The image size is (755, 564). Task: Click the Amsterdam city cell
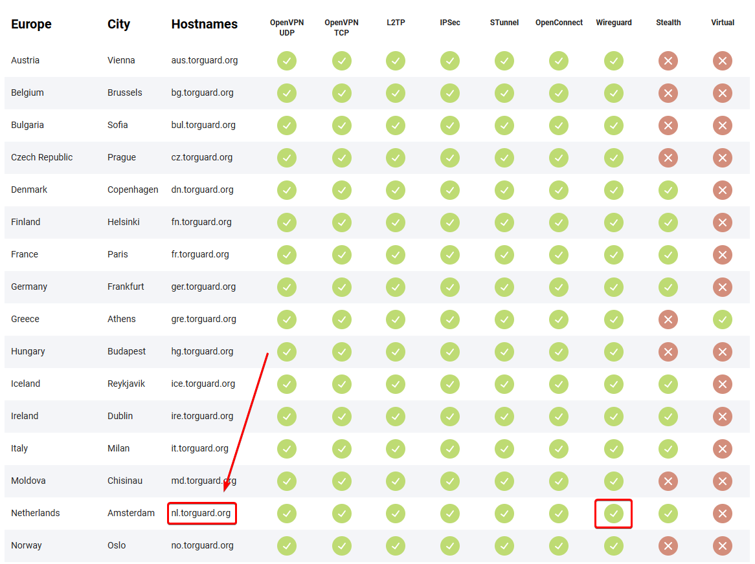(x=131, y=513)
